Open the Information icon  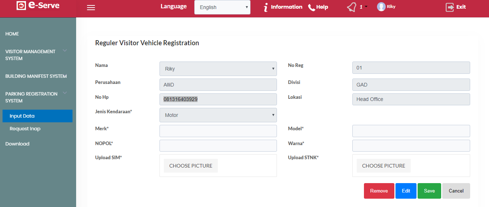point(266,7)
